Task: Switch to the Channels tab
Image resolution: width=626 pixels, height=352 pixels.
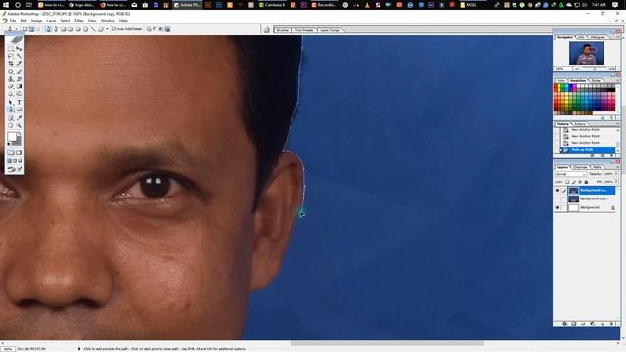Action: tap(580, 167)
